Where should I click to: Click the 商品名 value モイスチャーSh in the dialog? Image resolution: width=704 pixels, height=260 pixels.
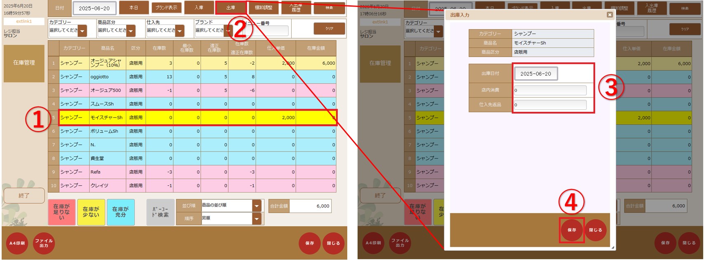pos(553,43)
